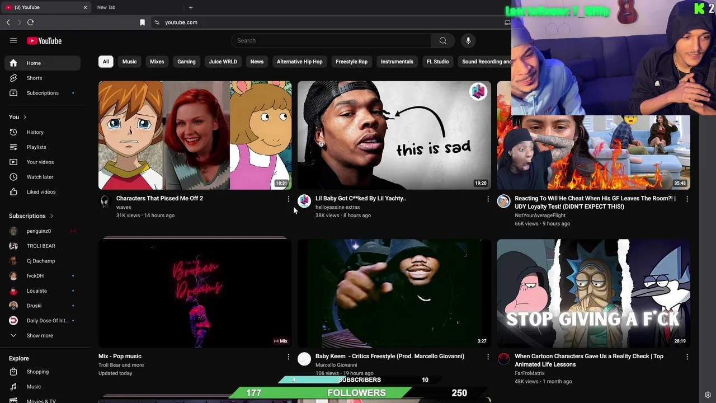Open Druski channel subscription
Image resolution: width=716 pixels, height=403 pixels.
[x=43, y=306]
